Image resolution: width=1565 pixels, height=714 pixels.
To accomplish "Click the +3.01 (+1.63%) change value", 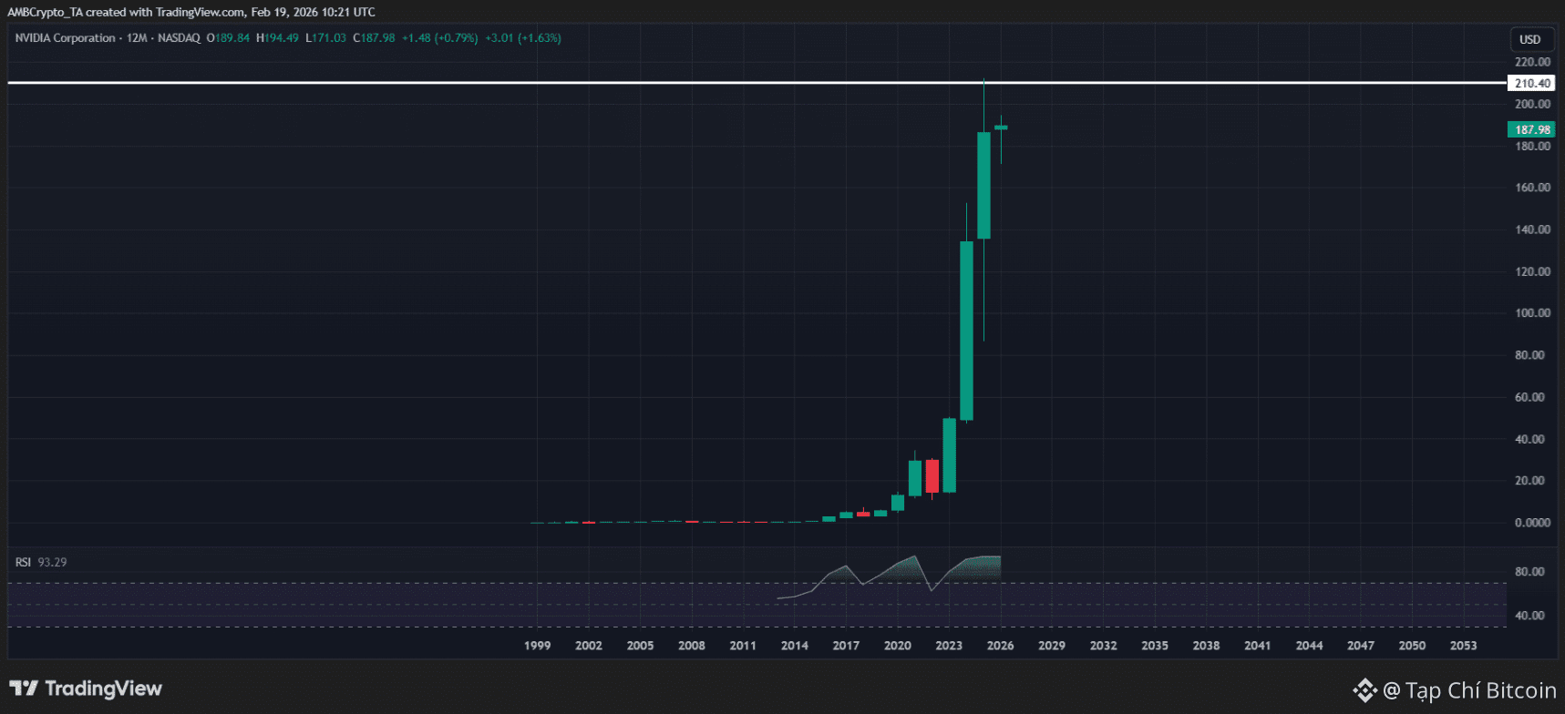I will point(523,38).
